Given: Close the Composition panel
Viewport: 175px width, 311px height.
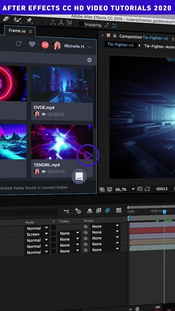Looking at the screenshot, I should pos(103,35).
